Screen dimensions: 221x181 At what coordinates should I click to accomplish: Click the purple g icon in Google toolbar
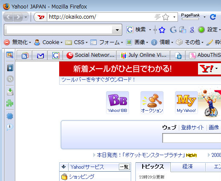192,30
